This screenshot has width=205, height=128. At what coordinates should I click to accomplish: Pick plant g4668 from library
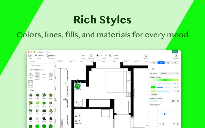click(30, 96)
